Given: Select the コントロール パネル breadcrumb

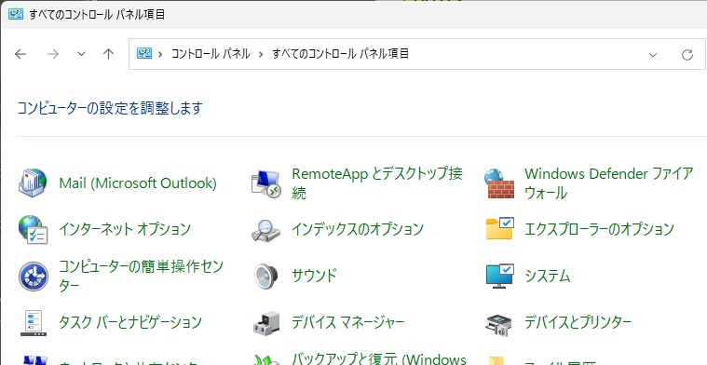Looking at the screenshot, I should click(x=211, y=54).
